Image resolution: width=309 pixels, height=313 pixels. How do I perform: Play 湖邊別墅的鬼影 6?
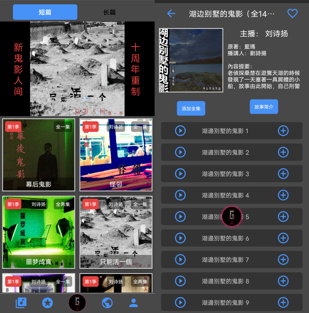(180, 238)
